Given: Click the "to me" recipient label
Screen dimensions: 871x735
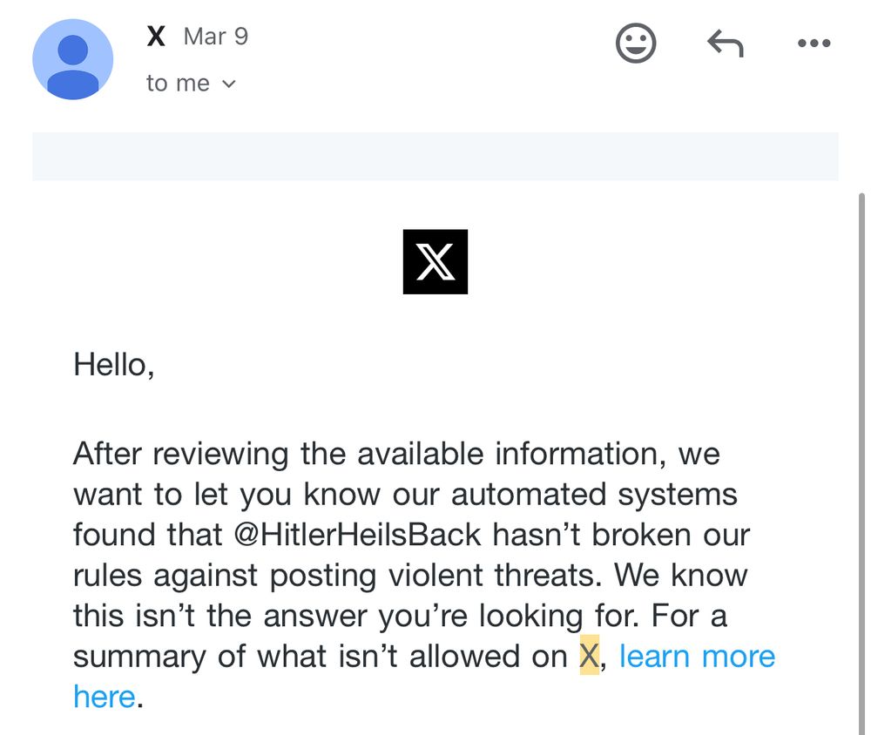Looking at the screenshot, I should 178,84.
